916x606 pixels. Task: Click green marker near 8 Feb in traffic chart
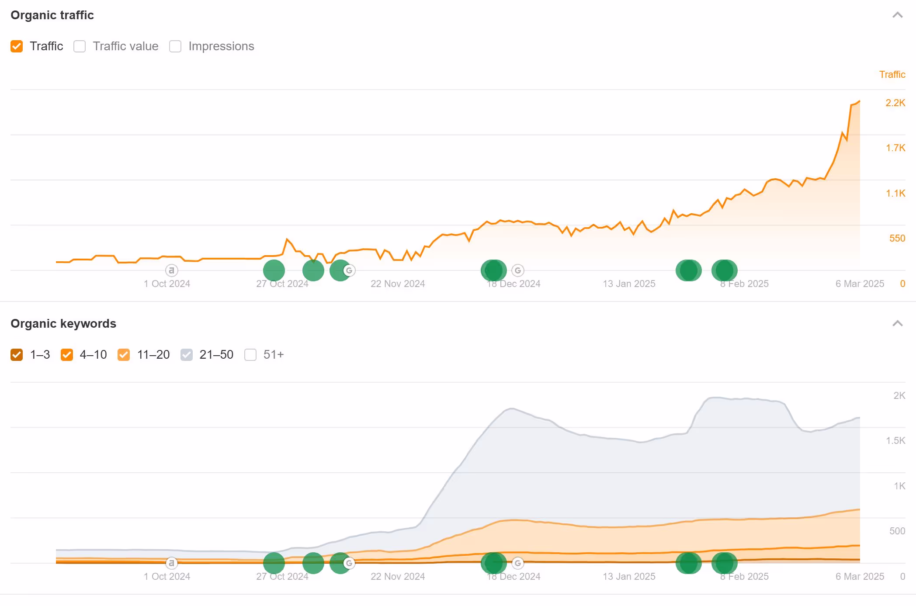coord(724,270)
